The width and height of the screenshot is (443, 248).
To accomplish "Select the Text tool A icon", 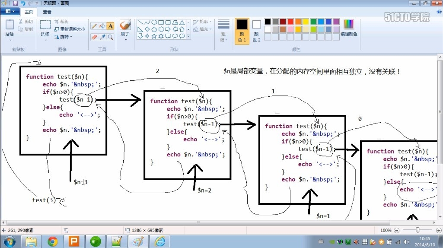I will 111,26.
